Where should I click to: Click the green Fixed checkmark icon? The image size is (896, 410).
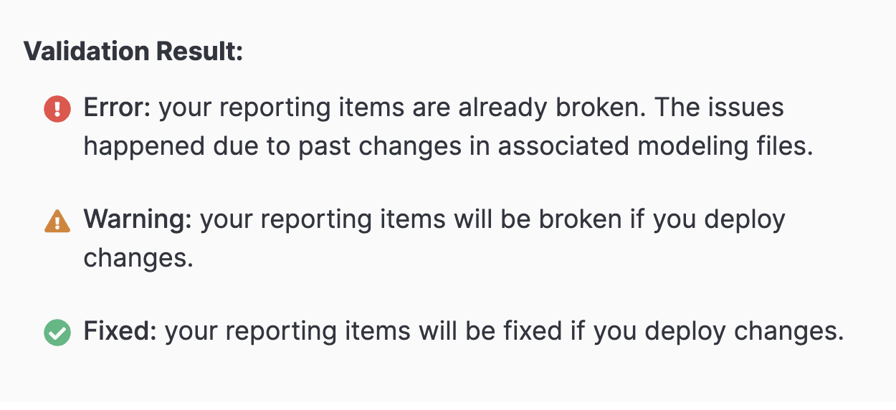tap(57, 333)
